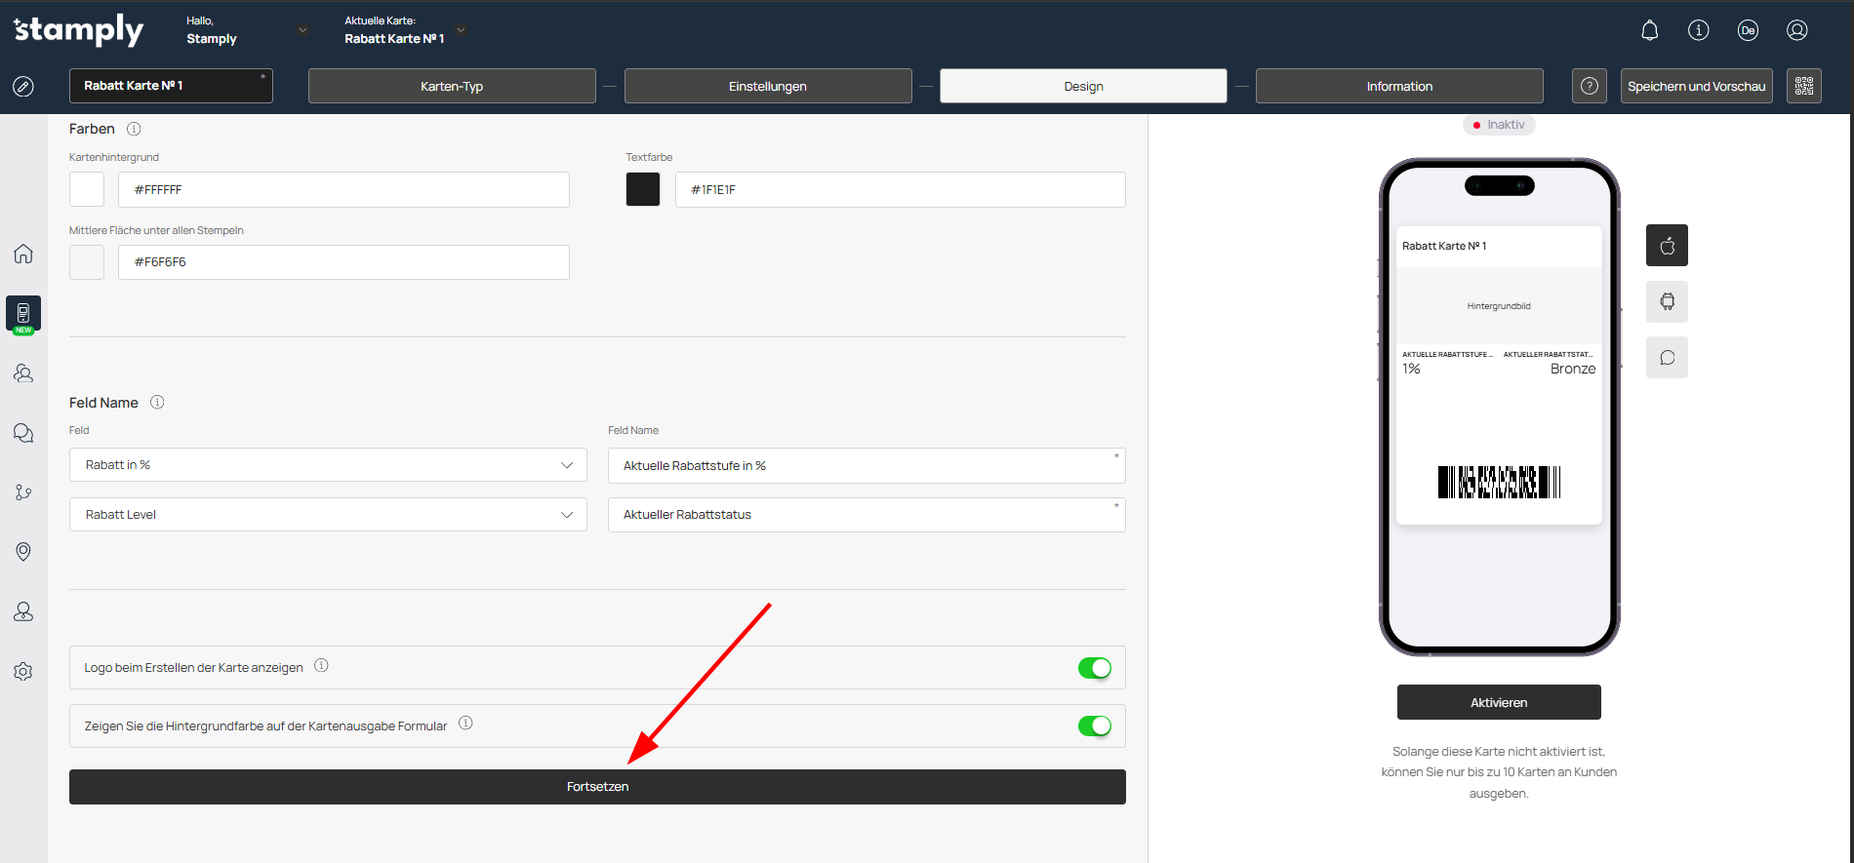This screenshot has width=1854, height=863.
Task: Open notifications bell icon
Action: [1649, 30]
